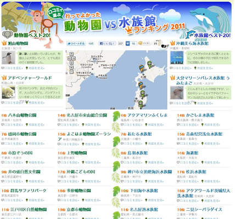Share the page with the ツイートする button
Screen dimensions: 235x219
[76, 43]
